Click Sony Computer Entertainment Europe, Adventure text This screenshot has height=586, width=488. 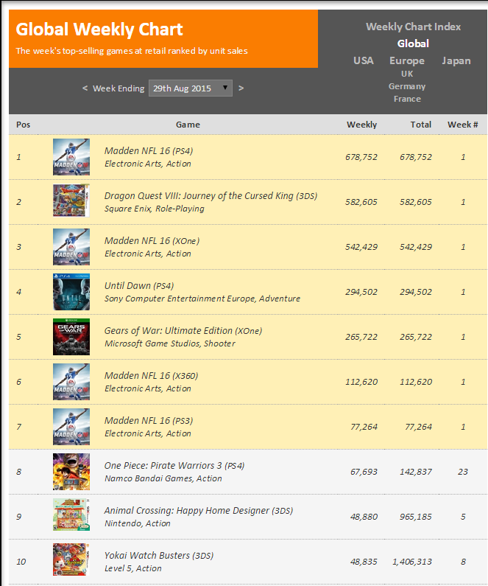click(202, 299)
